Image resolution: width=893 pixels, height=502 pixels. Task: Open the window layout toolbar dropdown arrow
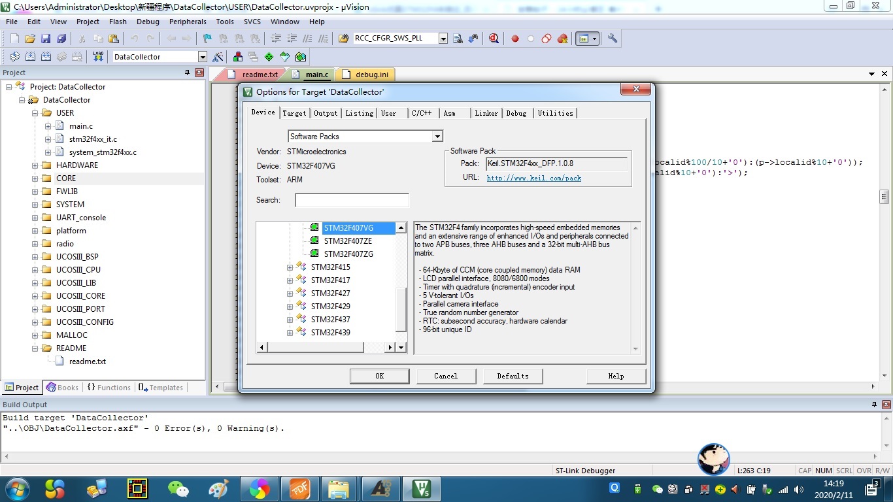(x=595, y=39)
